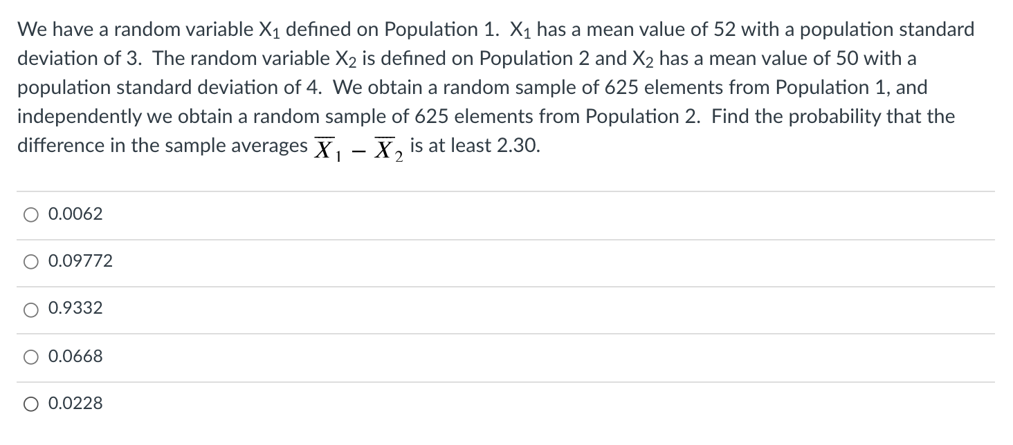The image size is (1013, 445).
Task: Select the radio button for 0.09772
Action: click(30, 261)
